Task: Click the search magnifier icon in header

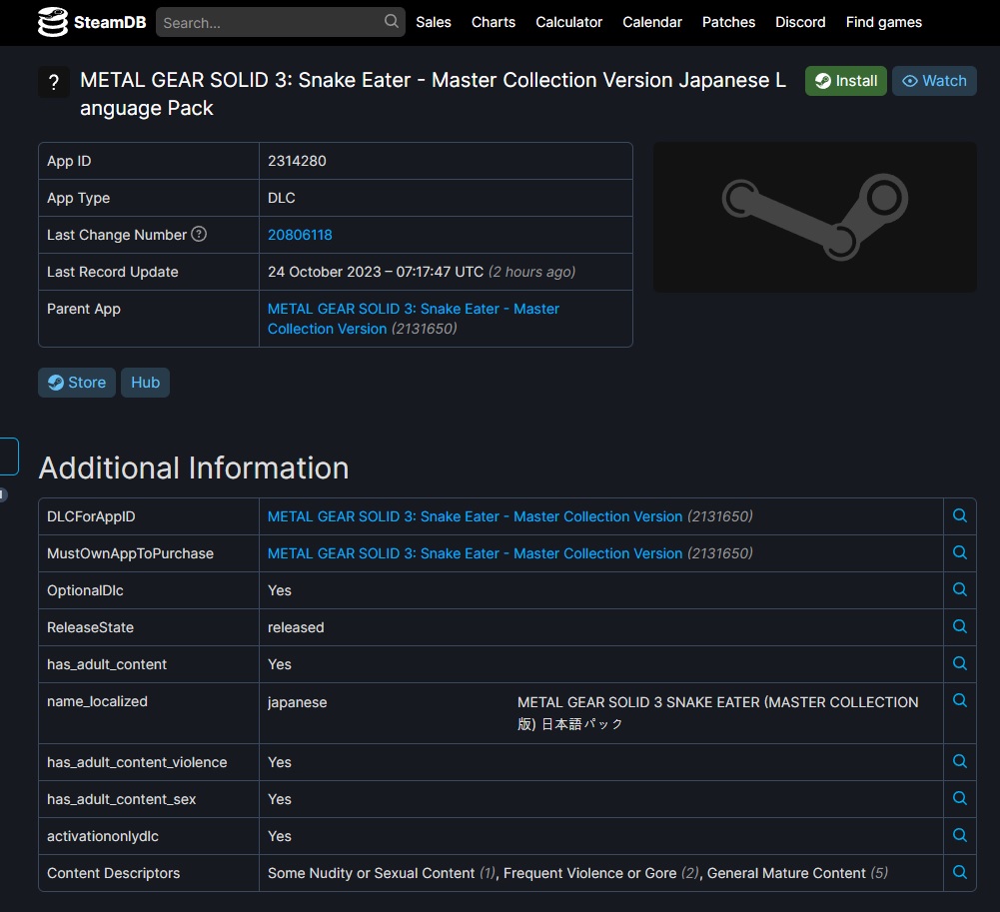Action: (x=391, y=21)
